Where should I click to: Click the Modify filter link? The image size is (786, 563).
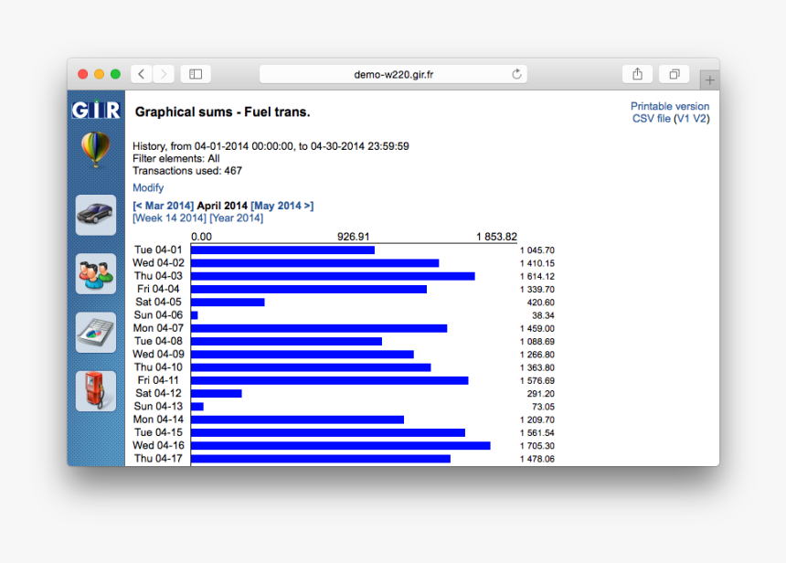(x=148, y=187)
